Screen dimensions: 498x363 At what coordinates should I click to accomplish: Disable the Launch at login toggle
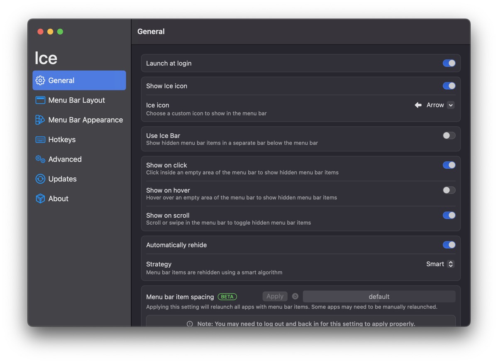click(x=449, y=63)
